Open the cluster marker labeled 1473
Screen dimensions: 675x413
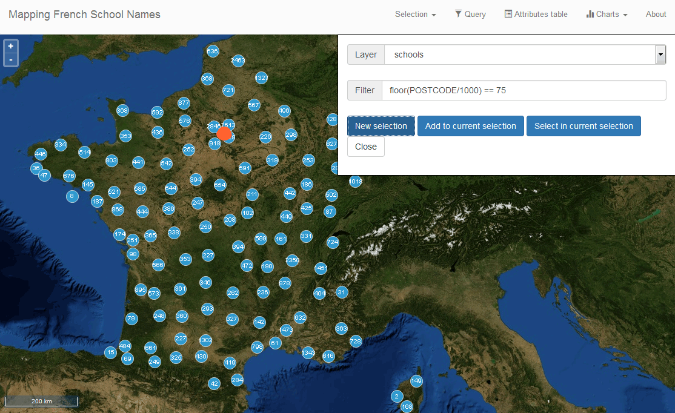tap(286, 330)
